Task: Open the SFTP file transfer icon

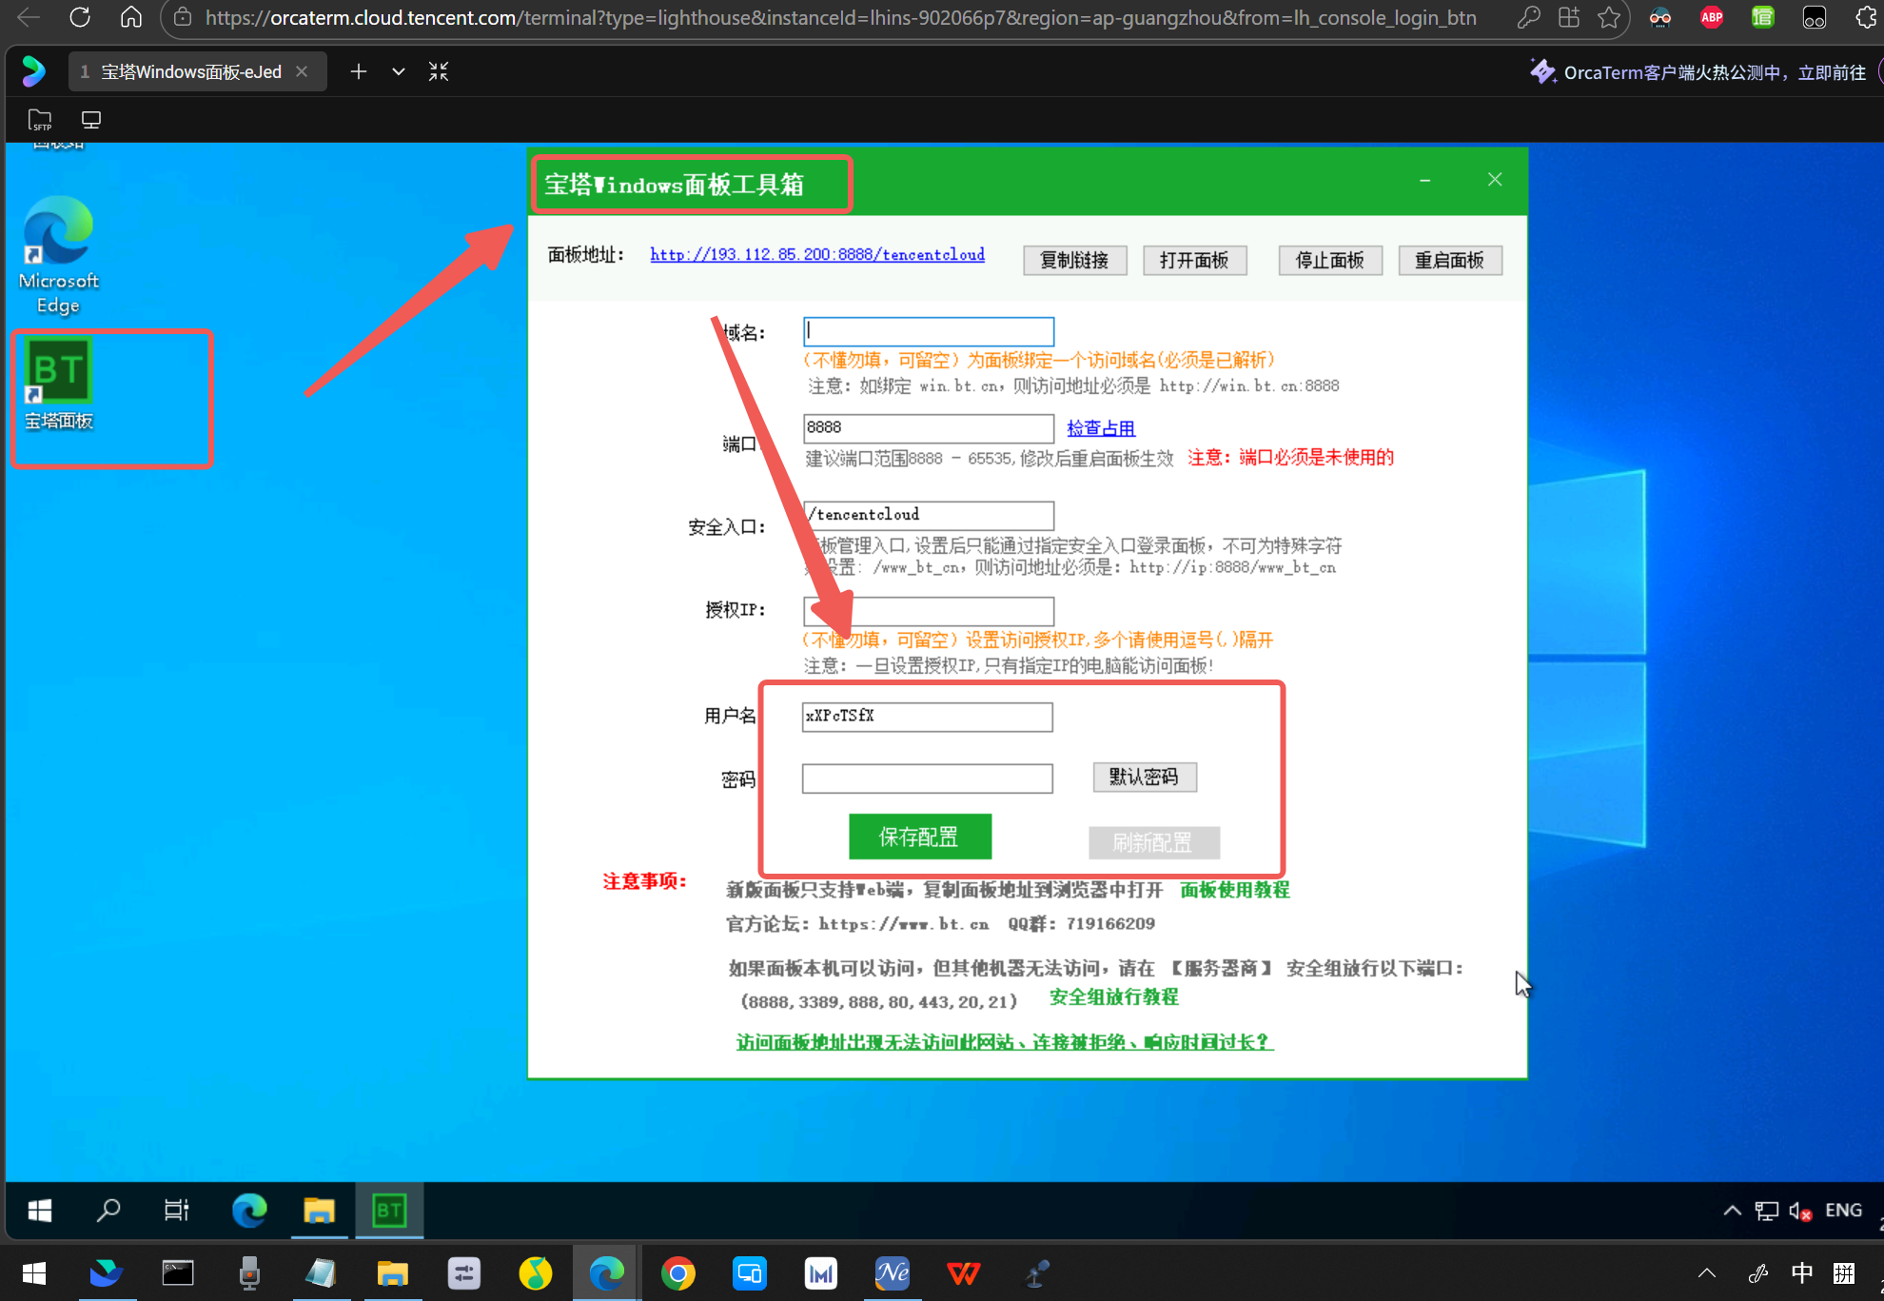Action: 40,120
